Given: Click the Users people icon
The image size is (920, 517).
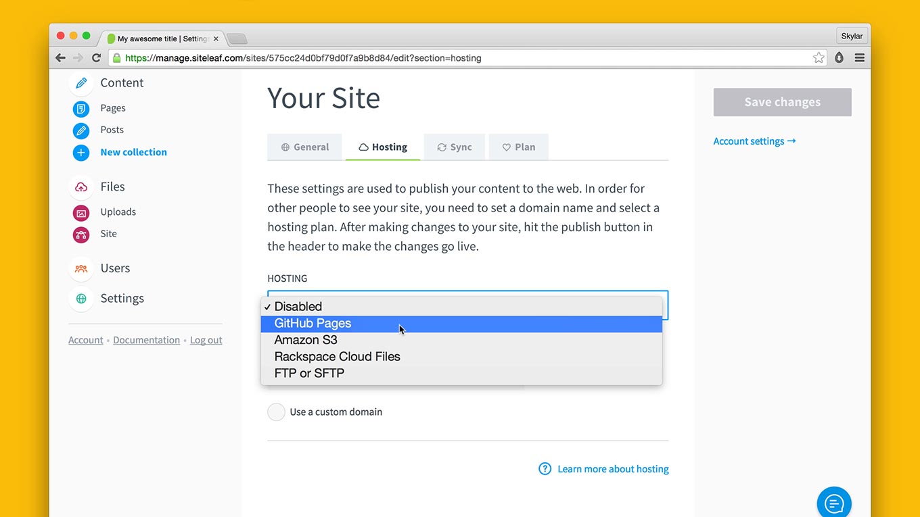Looking at the screenshot, I should (x=81, y=269).
